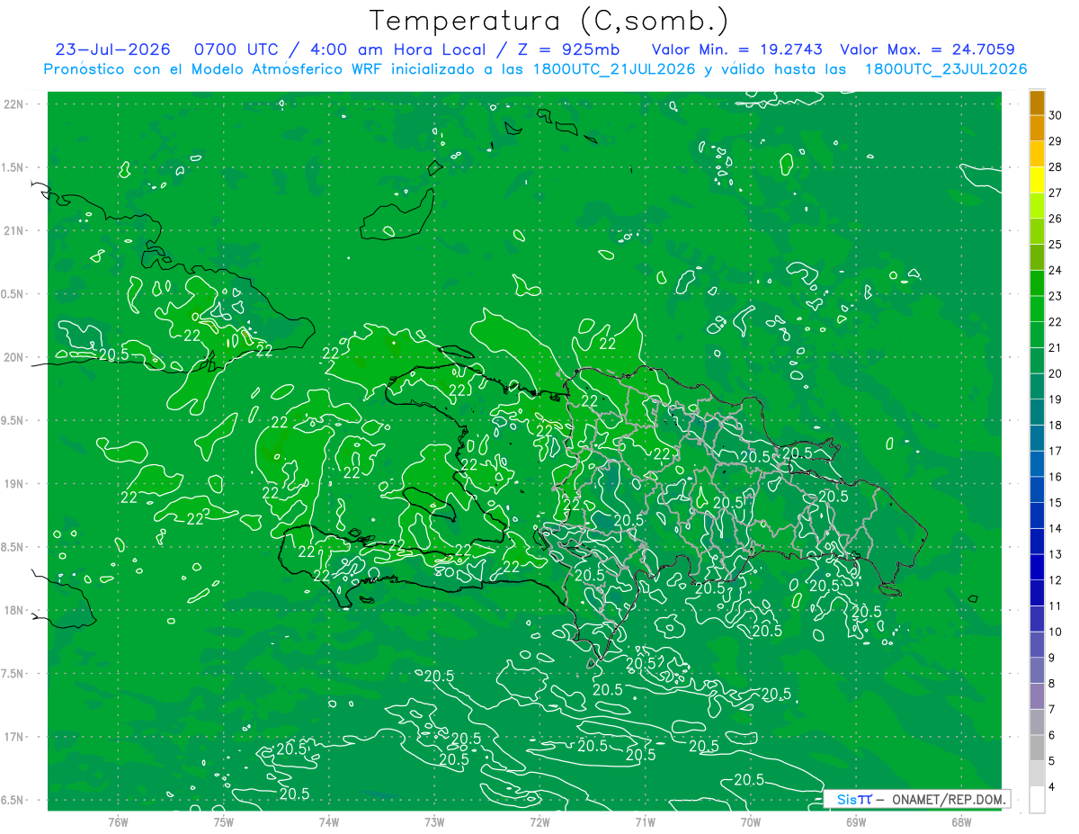1079x834 pixels.
Task: Click the '71W' longitude label
Action: coord(645,821)
